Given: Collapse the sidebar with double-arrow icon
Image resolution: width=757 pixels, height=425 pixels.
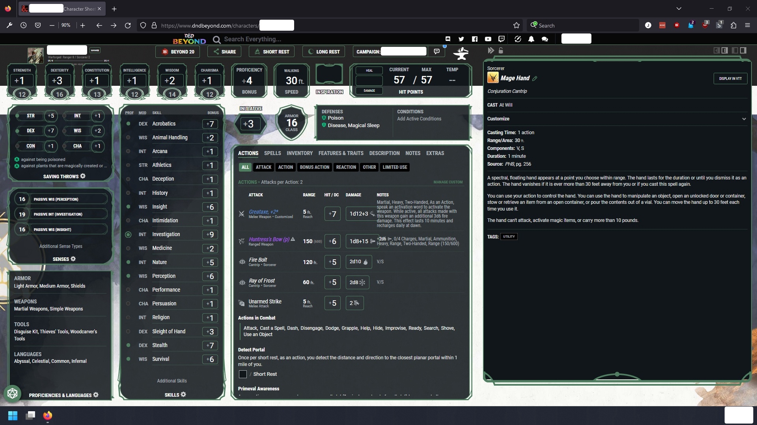Looking at the screenshot, I should pos(491,50).
